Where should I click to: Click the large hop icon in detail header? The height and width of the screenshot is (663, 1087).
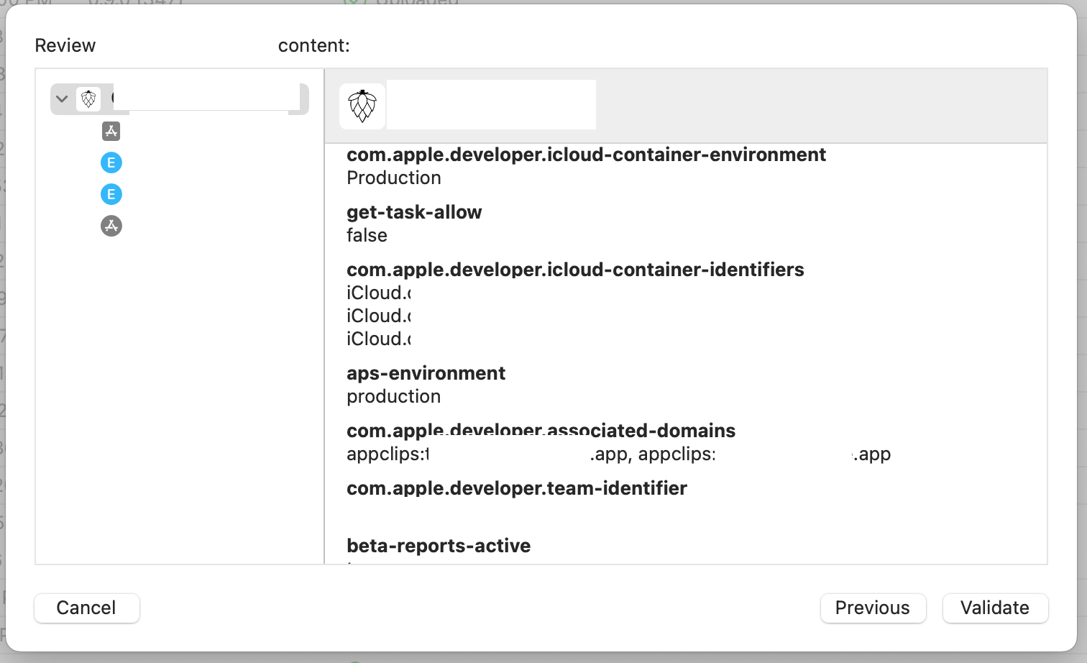362,106
